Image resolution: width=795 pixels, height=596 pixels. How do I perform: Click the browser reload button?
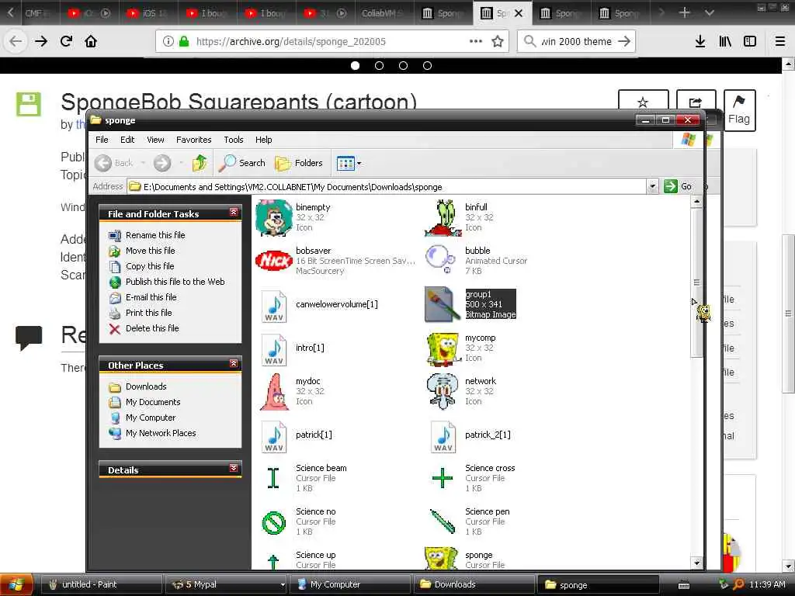(x=67, y=41)
